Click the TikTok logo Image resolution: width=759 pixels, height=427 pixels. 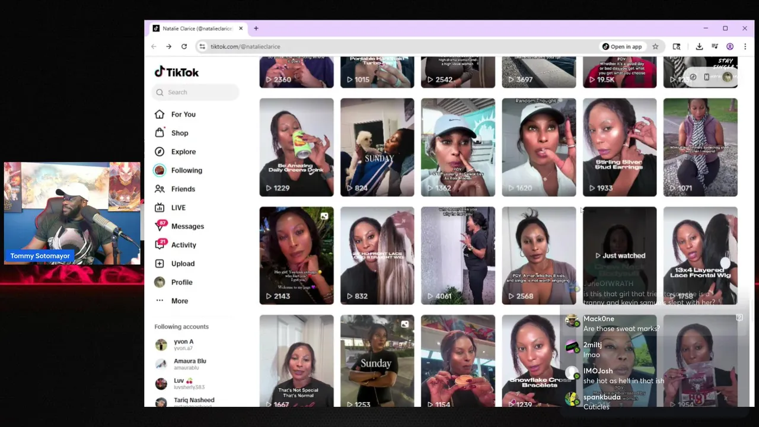click(x=177, y=72)
